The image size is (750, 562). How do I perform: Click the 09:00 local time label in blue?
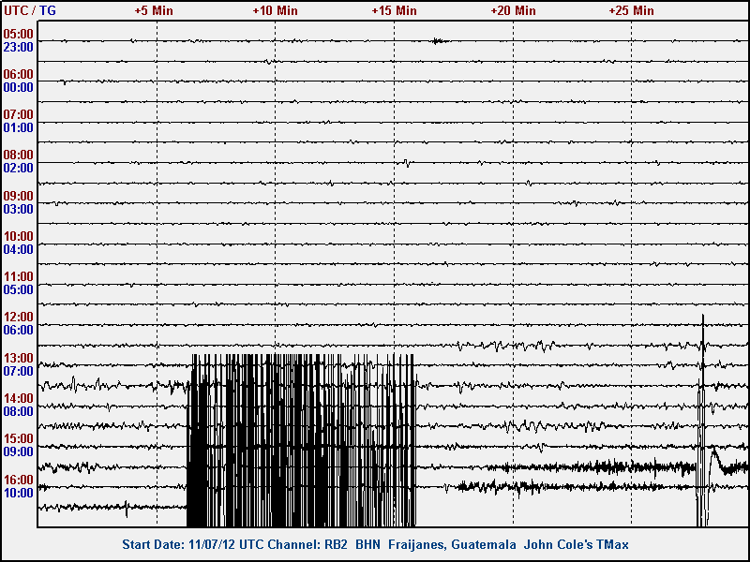[x=18, y=451]
